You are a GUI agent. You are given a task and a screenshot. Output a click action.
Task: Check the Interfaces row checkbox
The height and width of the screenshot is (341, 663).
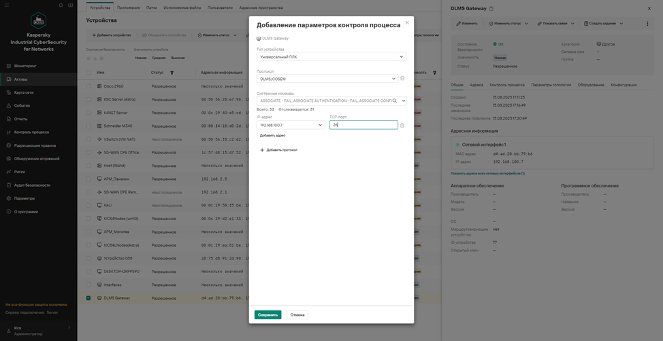point(88,285)
